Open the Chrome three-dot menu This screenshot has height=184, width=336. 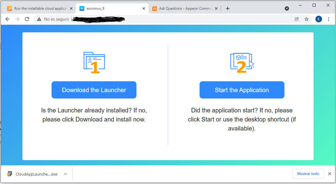(328, 19)
